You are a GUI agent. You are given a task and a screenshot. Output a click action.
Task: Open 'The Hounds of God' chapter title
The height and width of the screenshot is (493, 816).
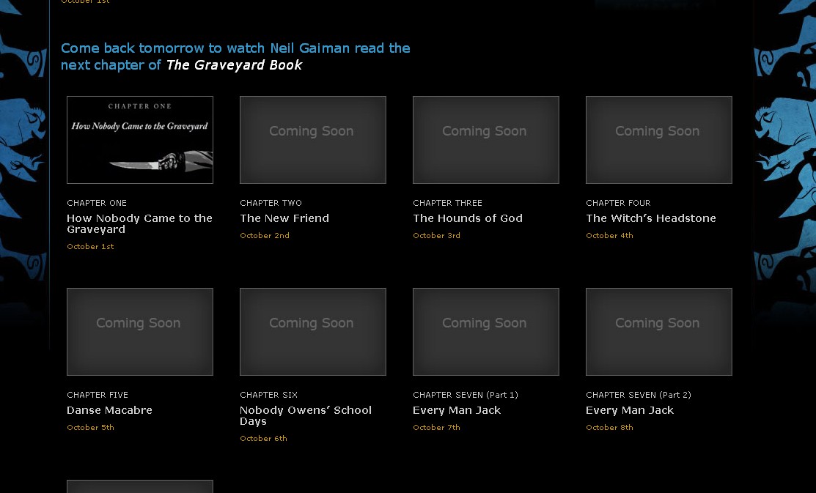coord(467,218)
